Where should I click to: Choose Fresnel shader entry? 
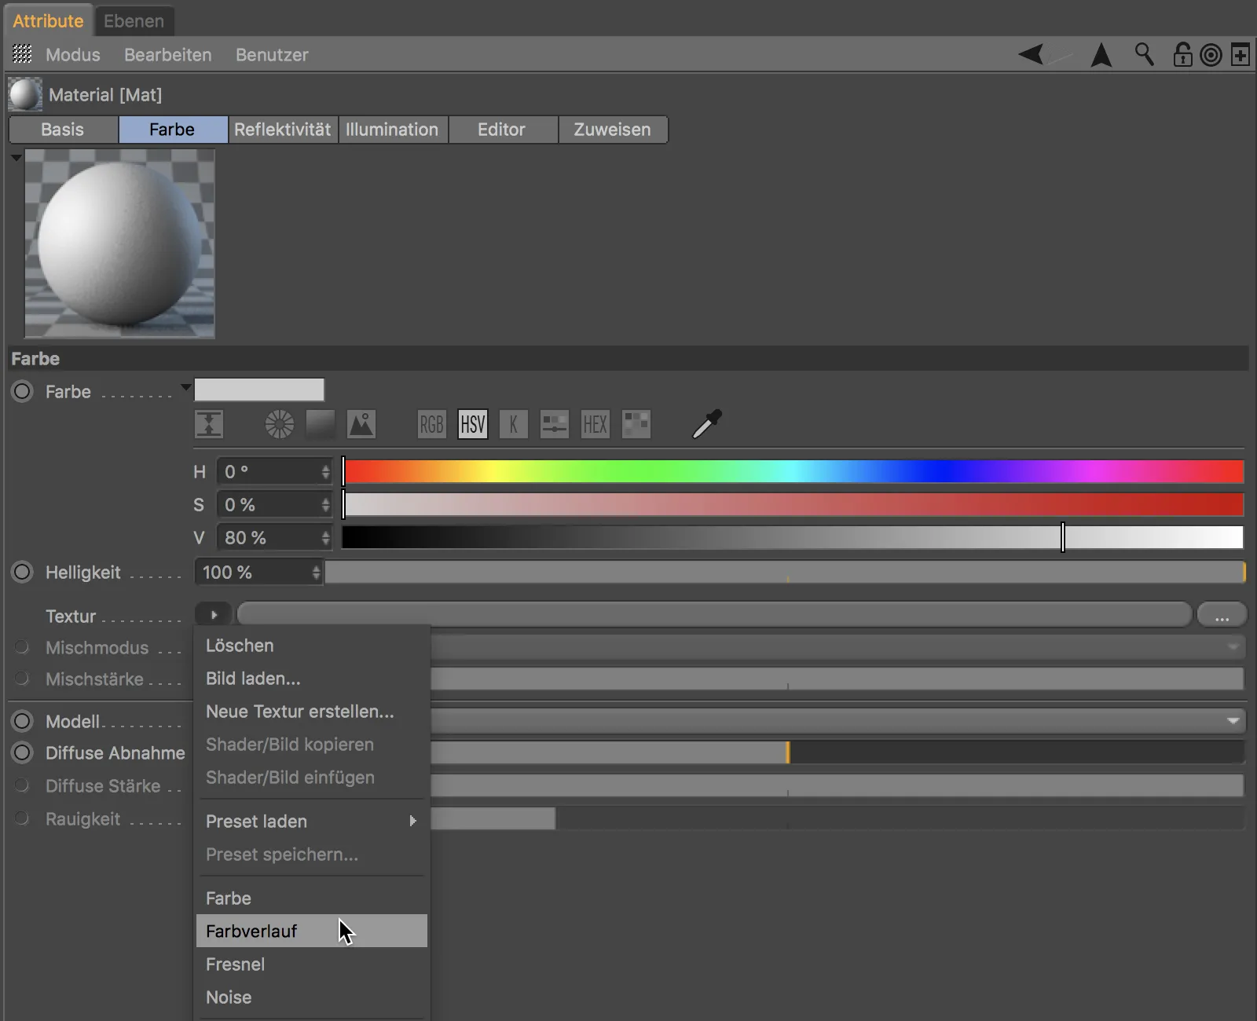[312, 964]
